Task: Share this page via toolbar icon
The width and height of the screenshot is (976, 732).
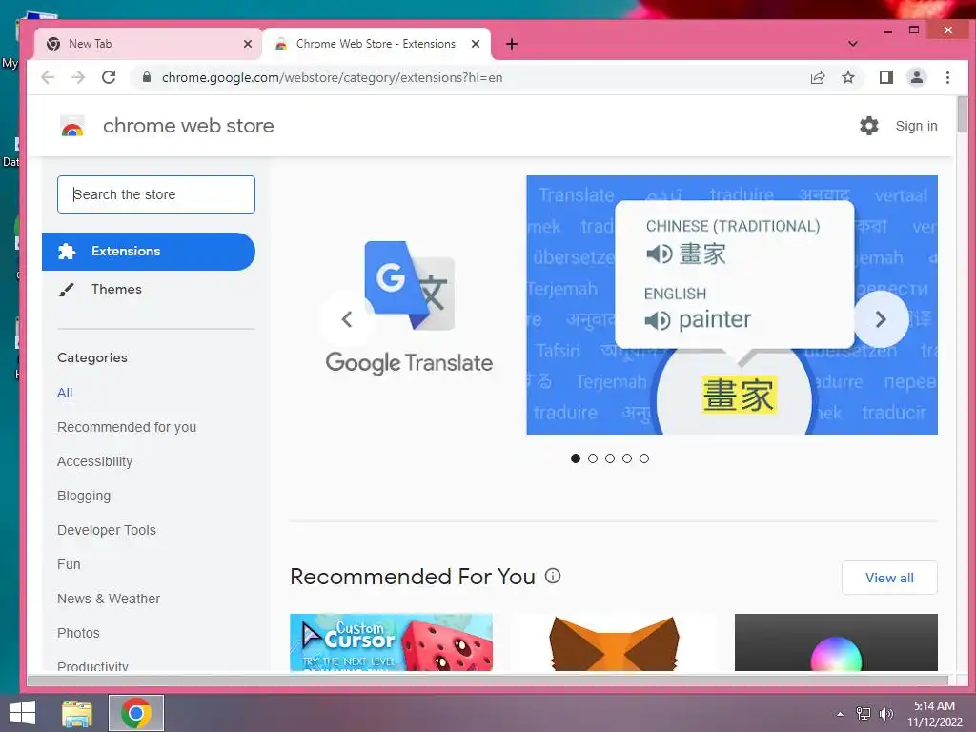Action: tap(817, 77)
